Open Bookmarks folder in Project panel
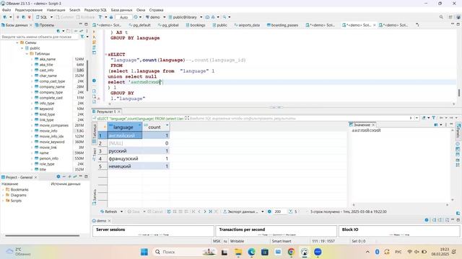The height and width of the screenshot is (259, 462). 17,189
